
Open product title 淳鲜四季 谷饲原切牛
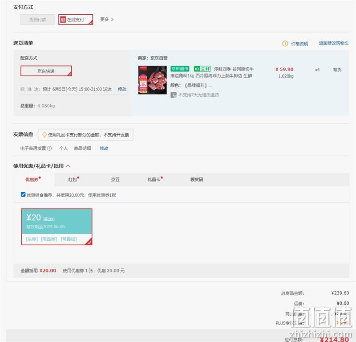(234, 69)
